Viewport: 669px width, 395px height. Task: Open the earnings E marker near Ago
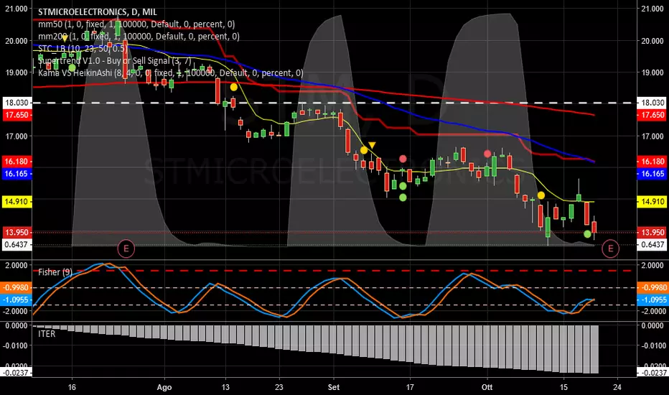coord(126,248)
